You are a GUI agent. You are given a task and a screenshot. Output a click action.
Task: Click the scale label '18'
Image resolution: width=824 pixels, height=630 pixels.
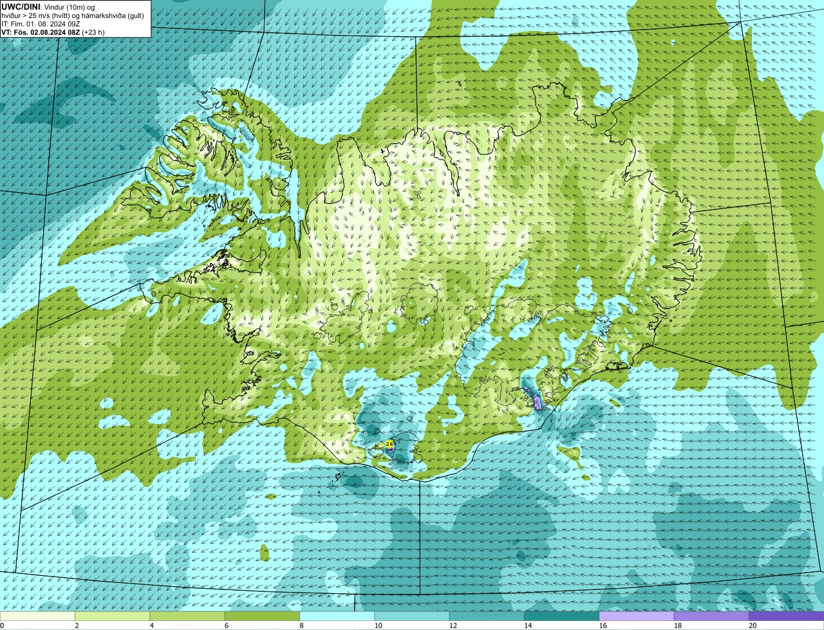point(678,625)
